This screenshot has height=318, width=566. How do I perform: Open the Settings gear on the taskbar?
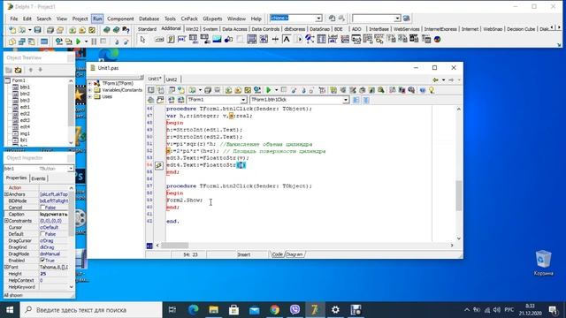point(335,310)
